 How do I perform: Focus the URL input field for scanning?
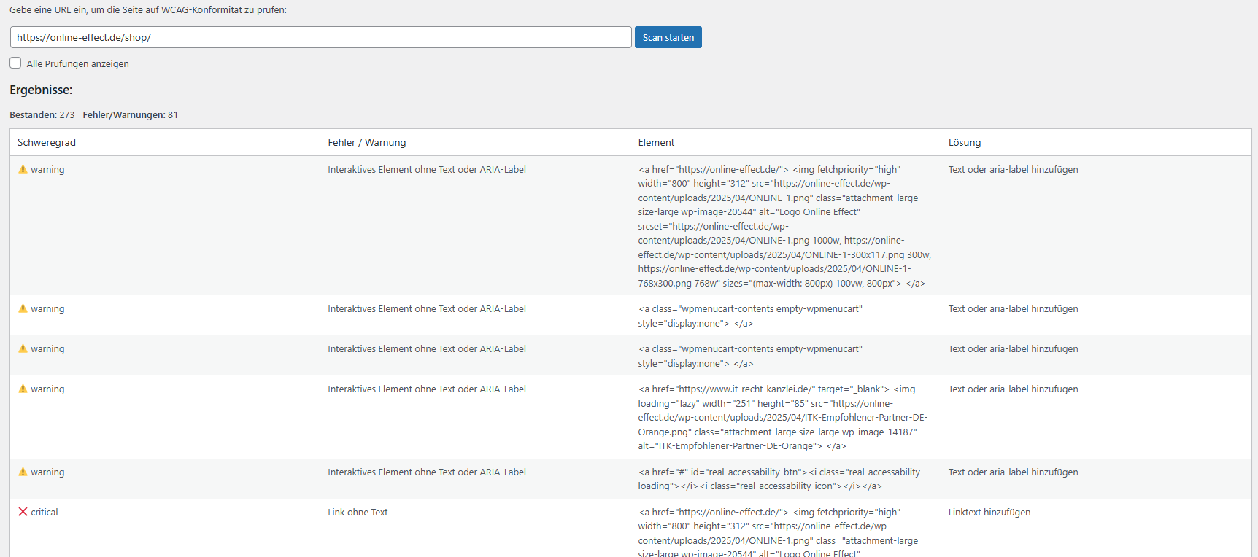tap(321, 37)
